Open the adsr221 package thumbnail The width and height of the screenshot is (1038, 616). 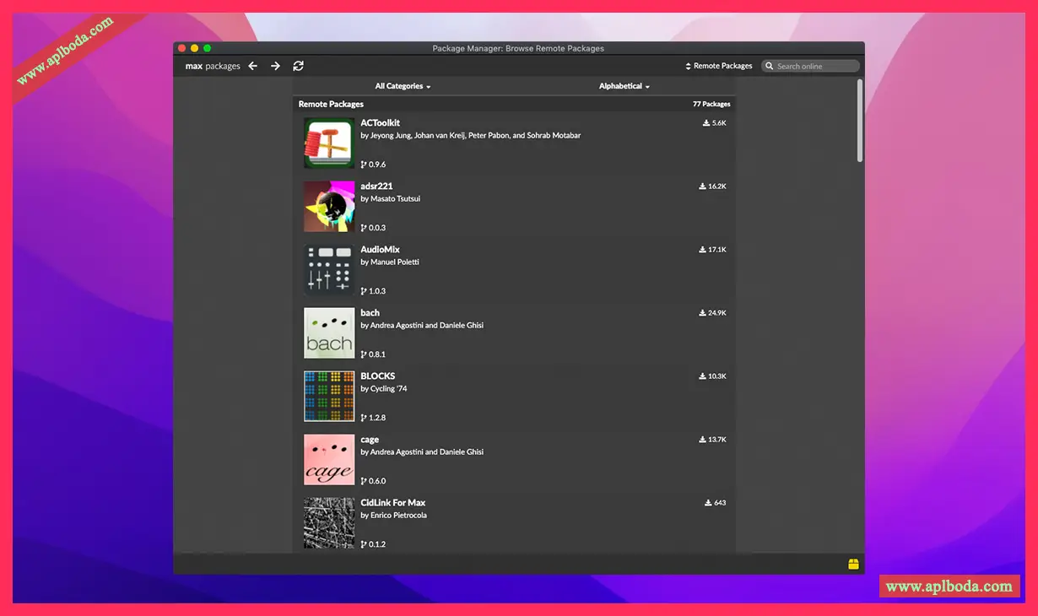(x=329, y=207)
